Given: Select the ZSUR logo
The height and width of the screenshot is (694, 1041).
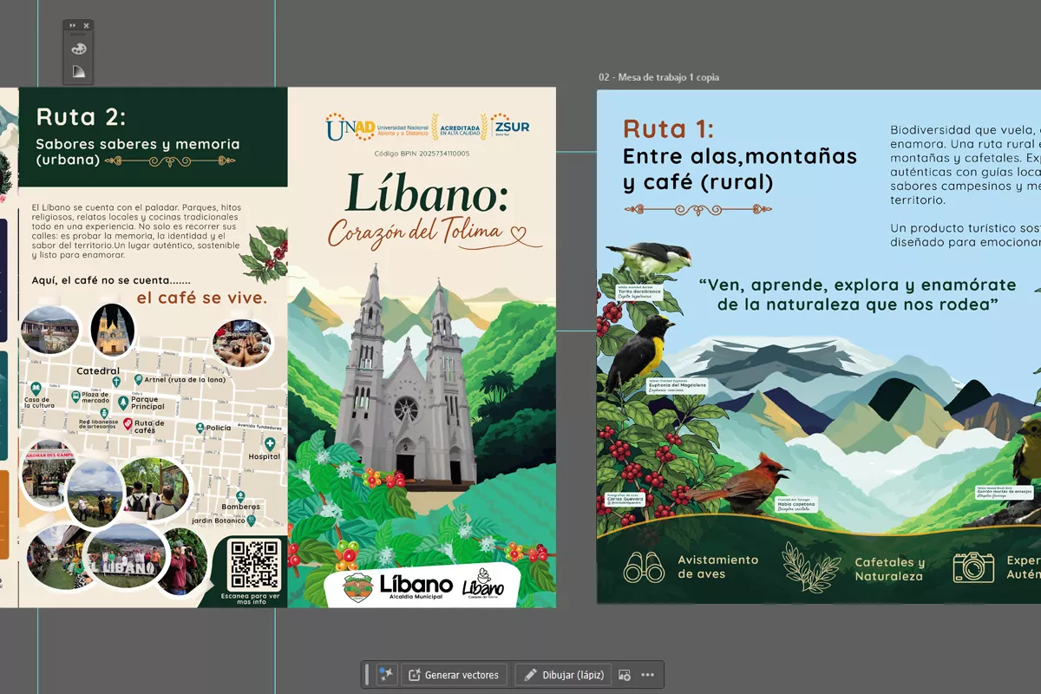Looking at the screenshot, I should pyautogui.click(x=510, y=127).
